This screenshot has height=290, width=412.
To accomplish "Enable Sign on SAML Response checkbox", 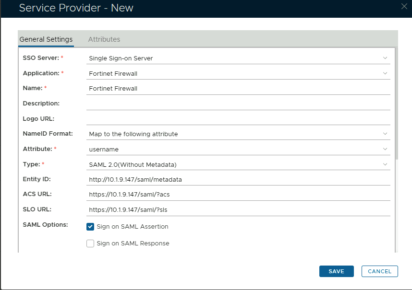I will (x=90, y=244).
